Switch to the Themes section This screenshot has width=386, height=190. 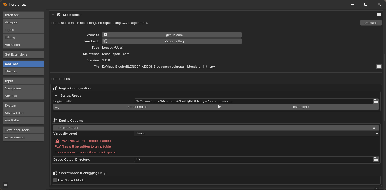click(x=23, y=71)
